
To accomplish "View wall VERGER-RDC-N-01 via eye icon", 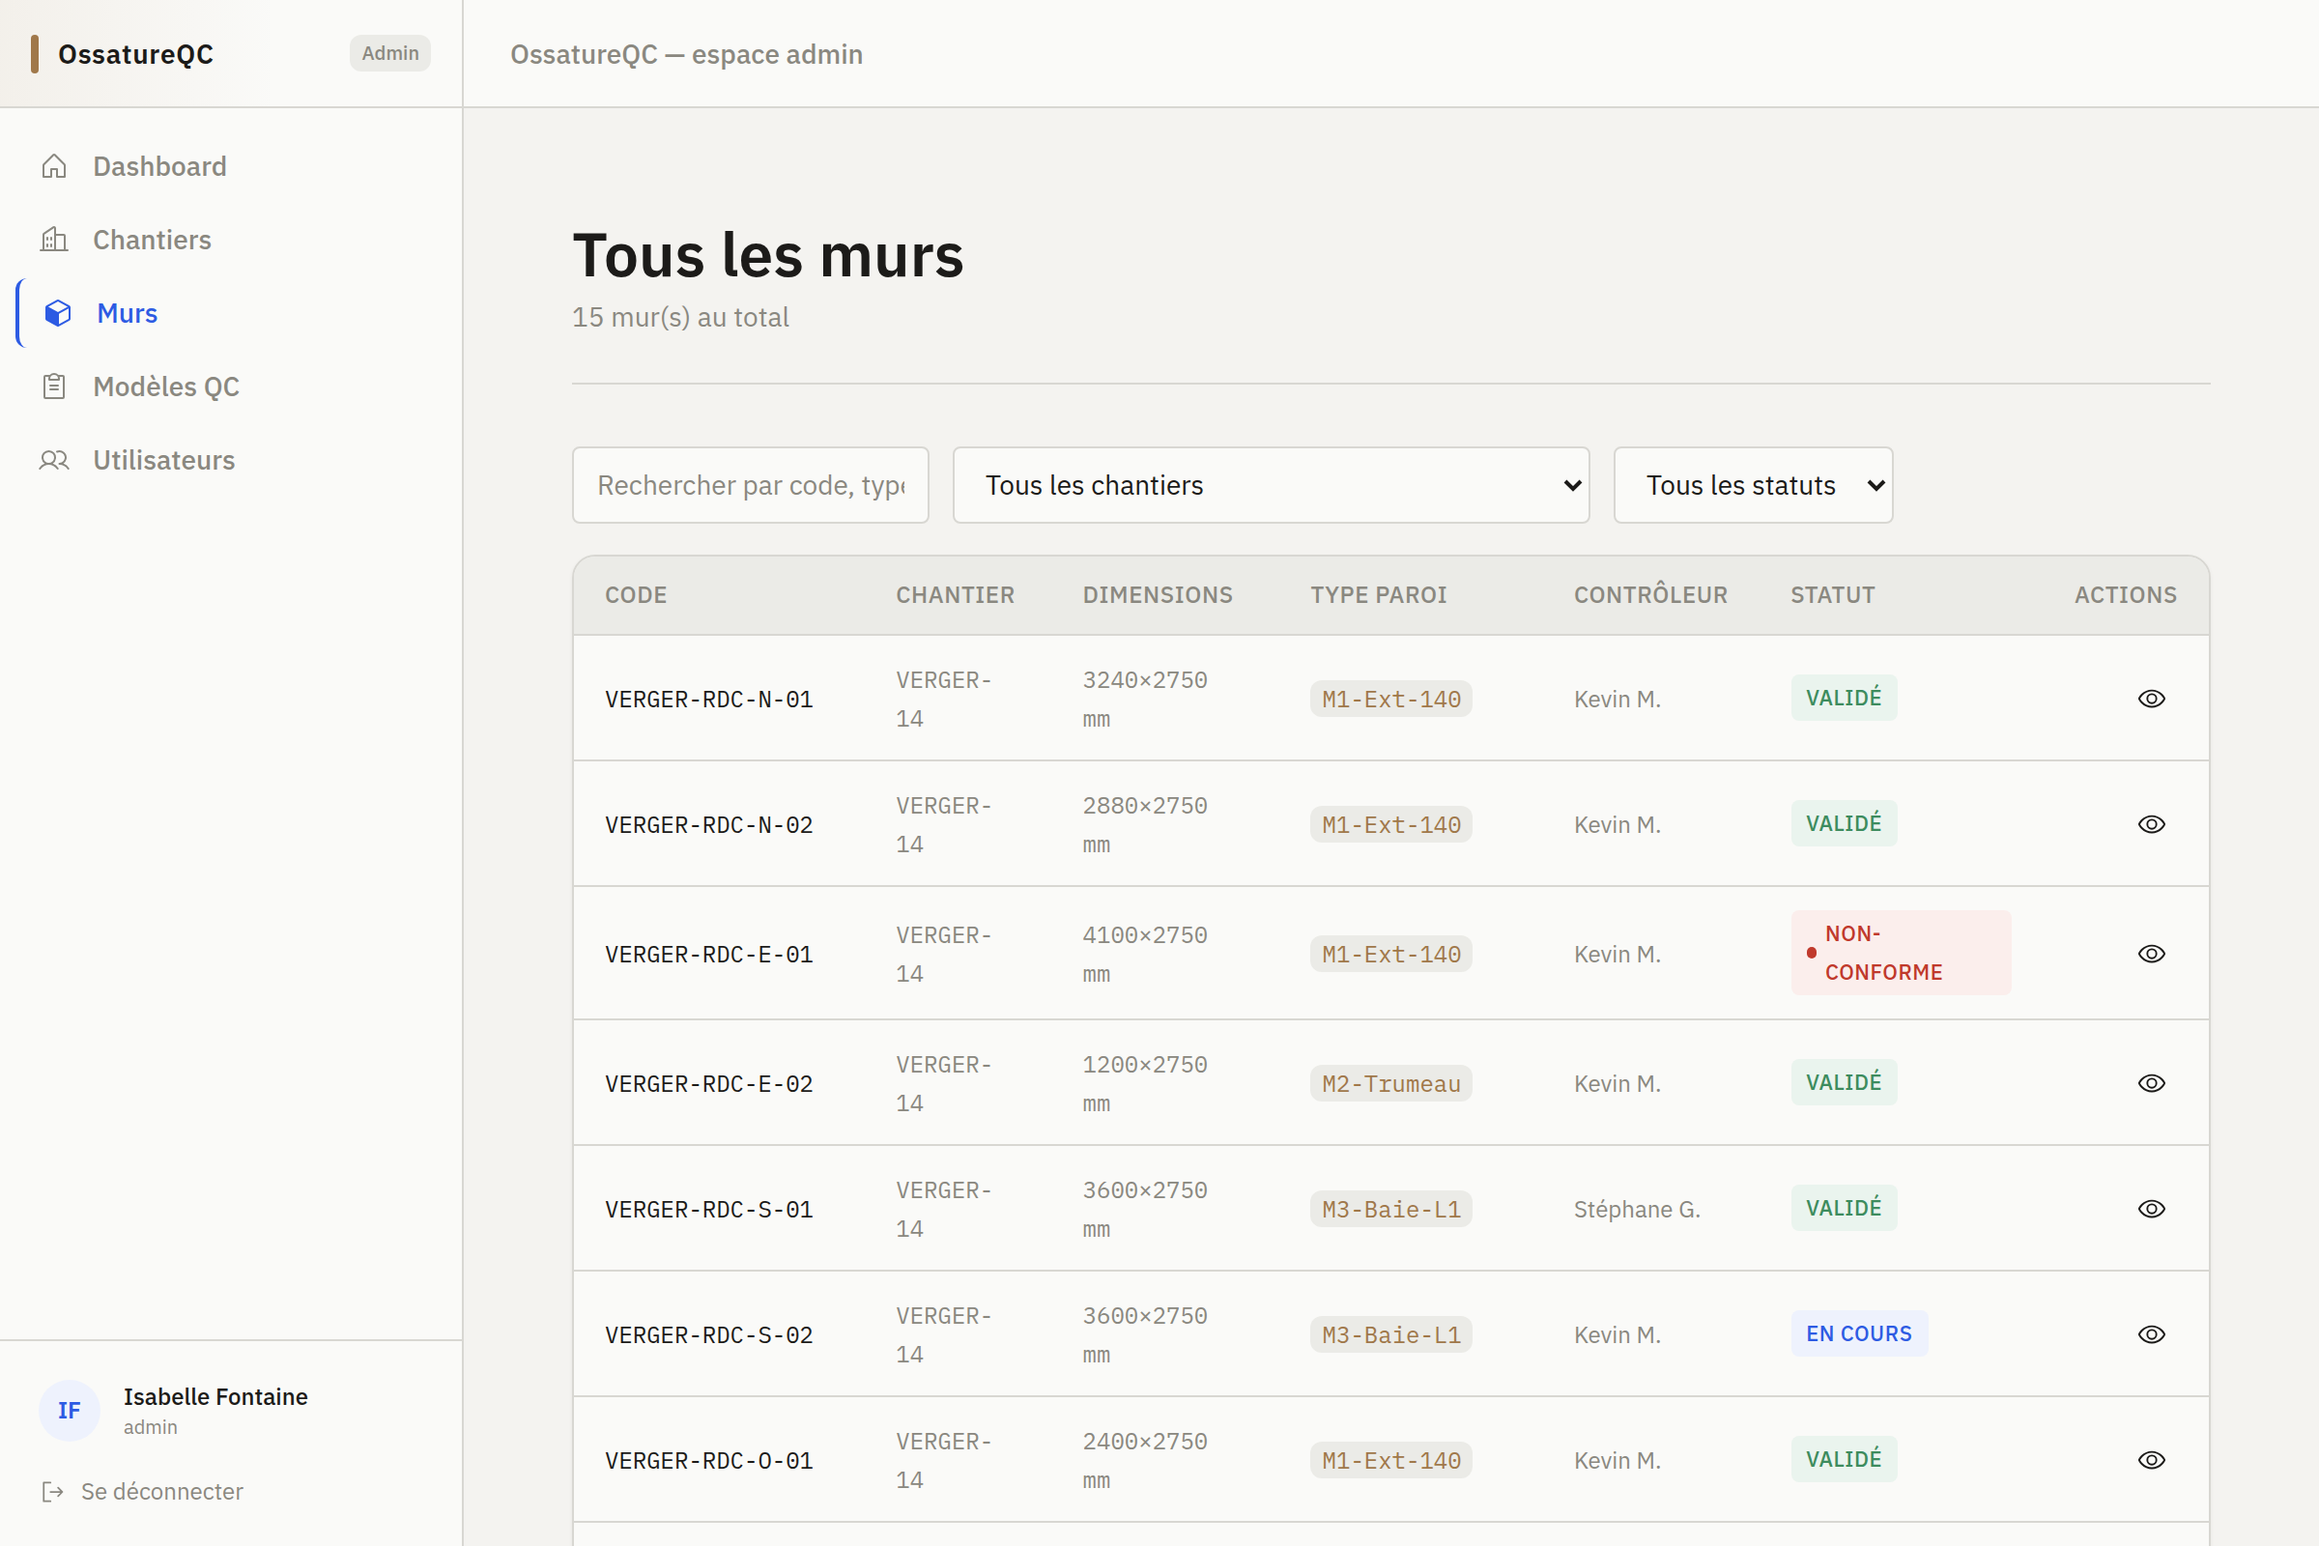I will pos(2152,698).
